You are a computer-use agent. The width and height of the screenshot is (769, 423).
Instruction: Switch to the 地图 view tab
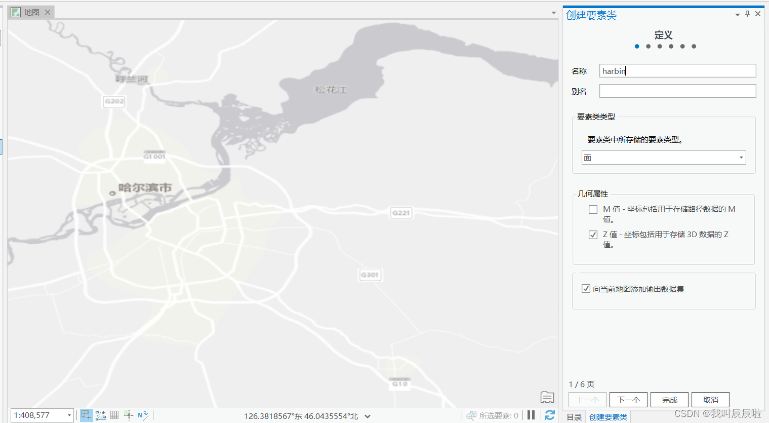pyautogui.click(x=31, y=12)
